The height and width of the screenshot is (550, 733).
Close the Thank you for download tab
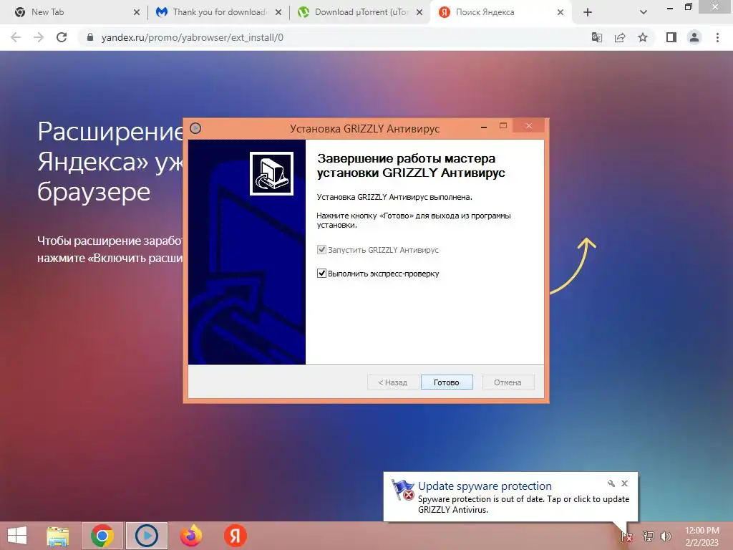click(278, 13)
